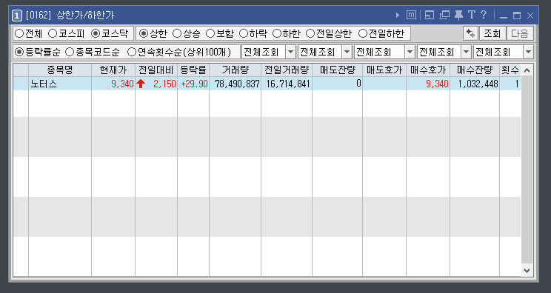Select the 전체 market radio button
The width and height of the screenshot is (551, 293).
coord(19,34)
